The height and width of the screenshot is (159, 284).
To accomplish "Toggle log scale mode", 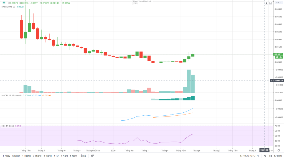I will [270, 156].
